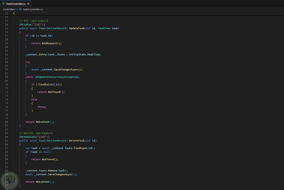Click the FindAsync call on line 87
Viewport: 284px width, 190px height.
coord(80,148)
